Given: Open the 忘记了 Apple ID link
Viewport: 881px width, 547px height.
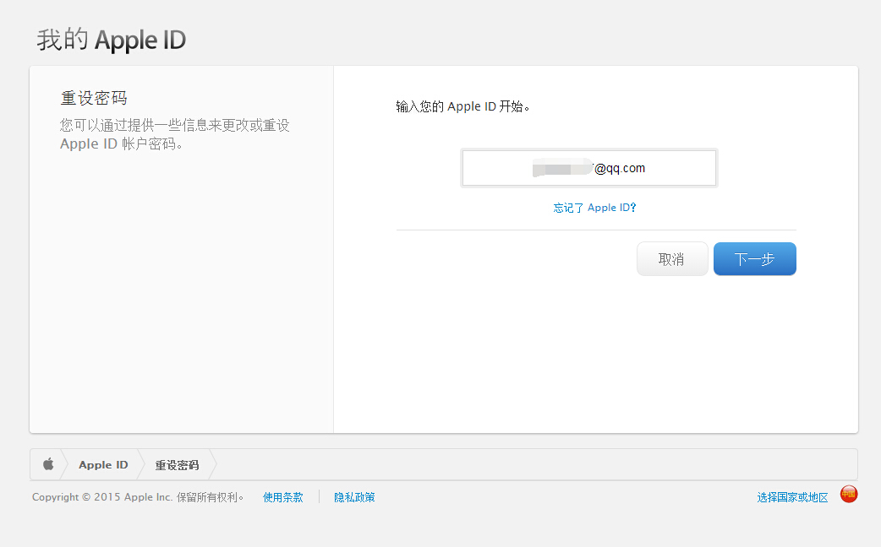Looking at the screenshot, I should click(594, 207).
